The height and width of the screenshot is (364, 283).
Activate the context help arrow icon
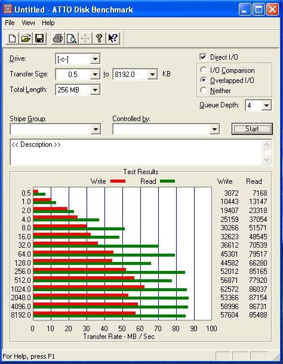click(x=113, y=38)
